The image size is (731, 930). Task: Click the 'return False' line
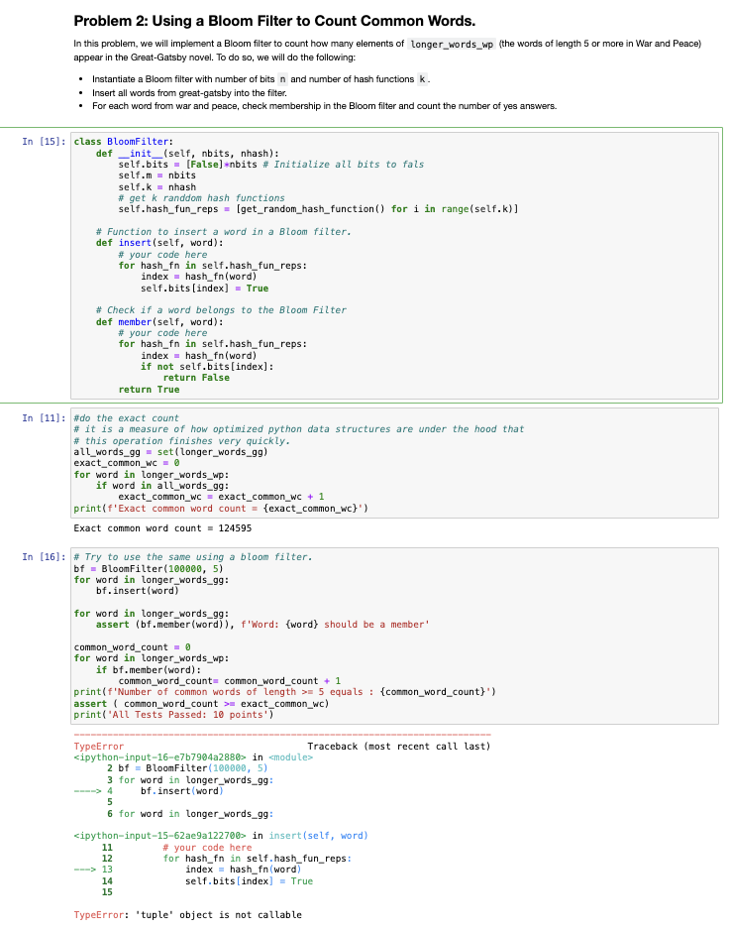pos(196,378)
